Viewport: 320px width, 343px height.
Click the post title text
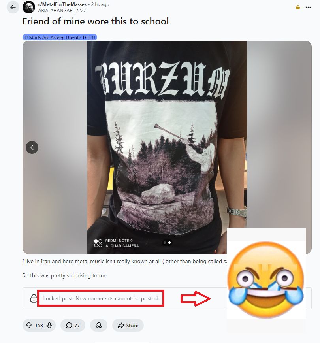click(96, 21)
